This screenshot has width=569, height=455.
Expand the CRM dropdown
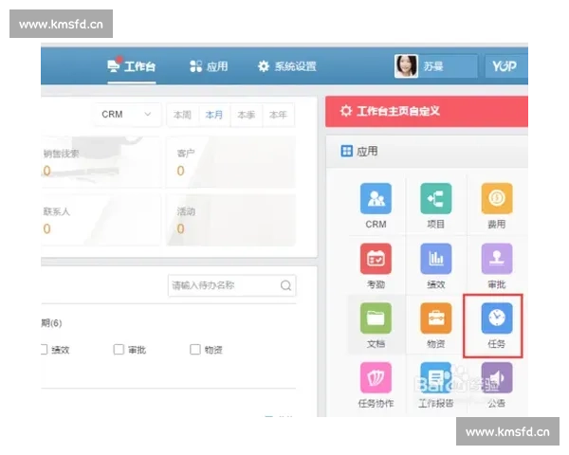click(127, 115)
